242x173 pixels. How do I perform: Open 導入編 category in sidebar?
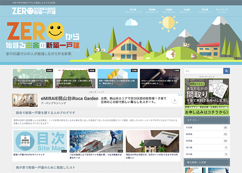click(x=207, y=148)
